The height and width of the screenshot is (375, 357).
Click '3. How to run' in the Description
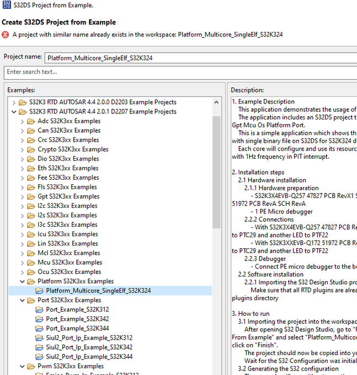250,314
